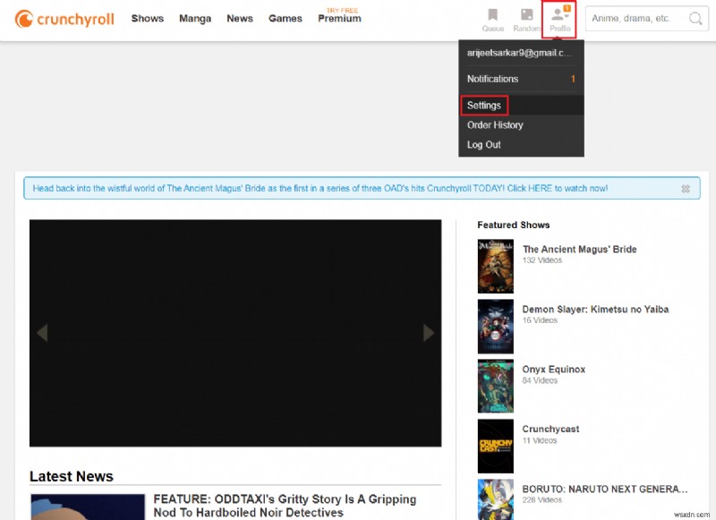Navigate to the Games page
716x520 pixels.
tap(286, 18)
